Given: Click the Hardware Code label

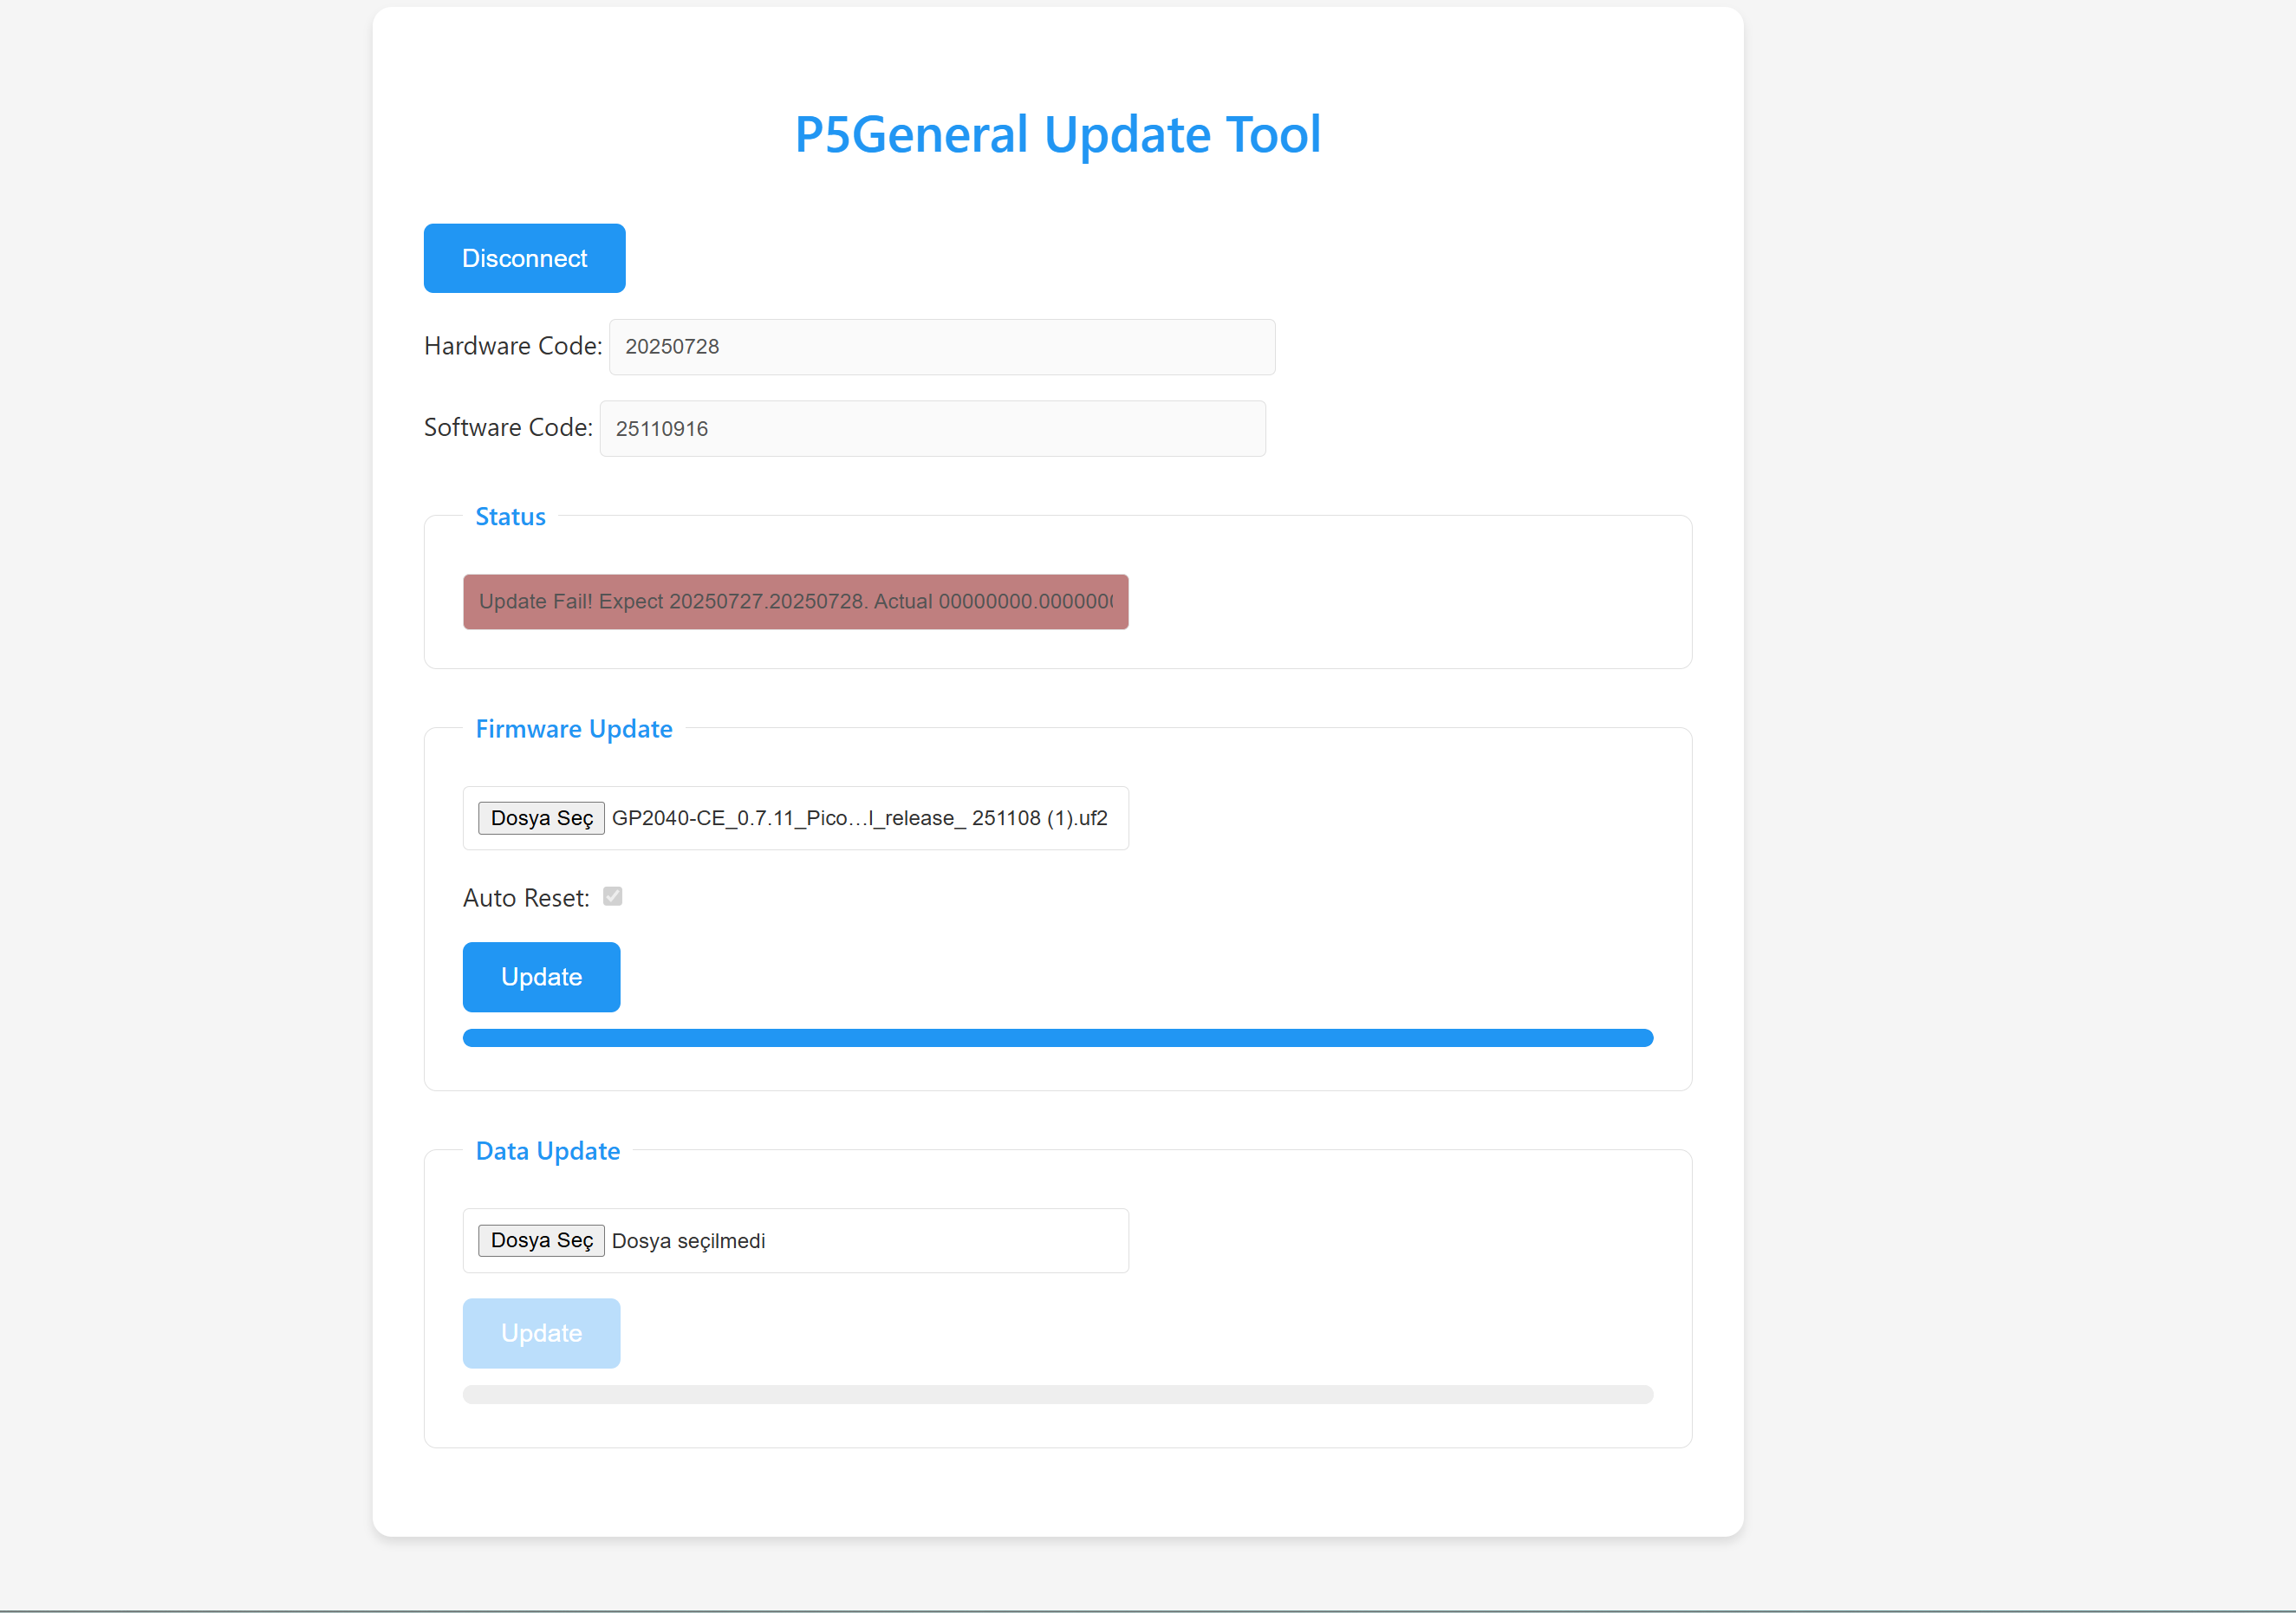Looking at the screenshot, I should [x=512, y=346].
